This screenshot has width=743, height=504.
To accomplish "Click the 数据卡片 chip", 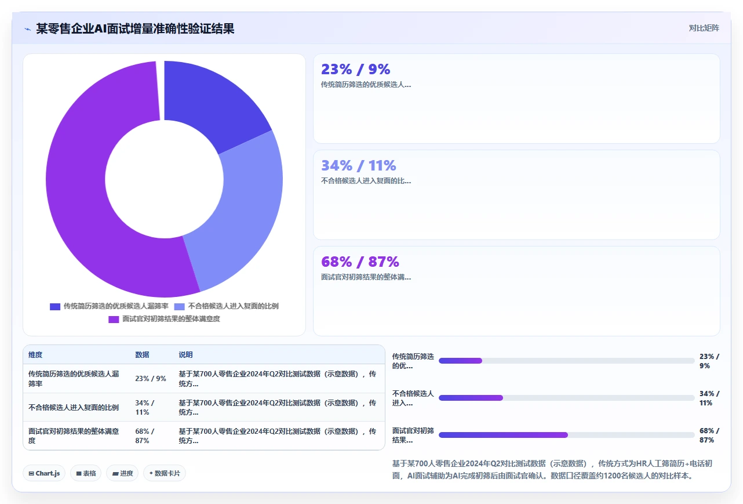I will point(165,473).
